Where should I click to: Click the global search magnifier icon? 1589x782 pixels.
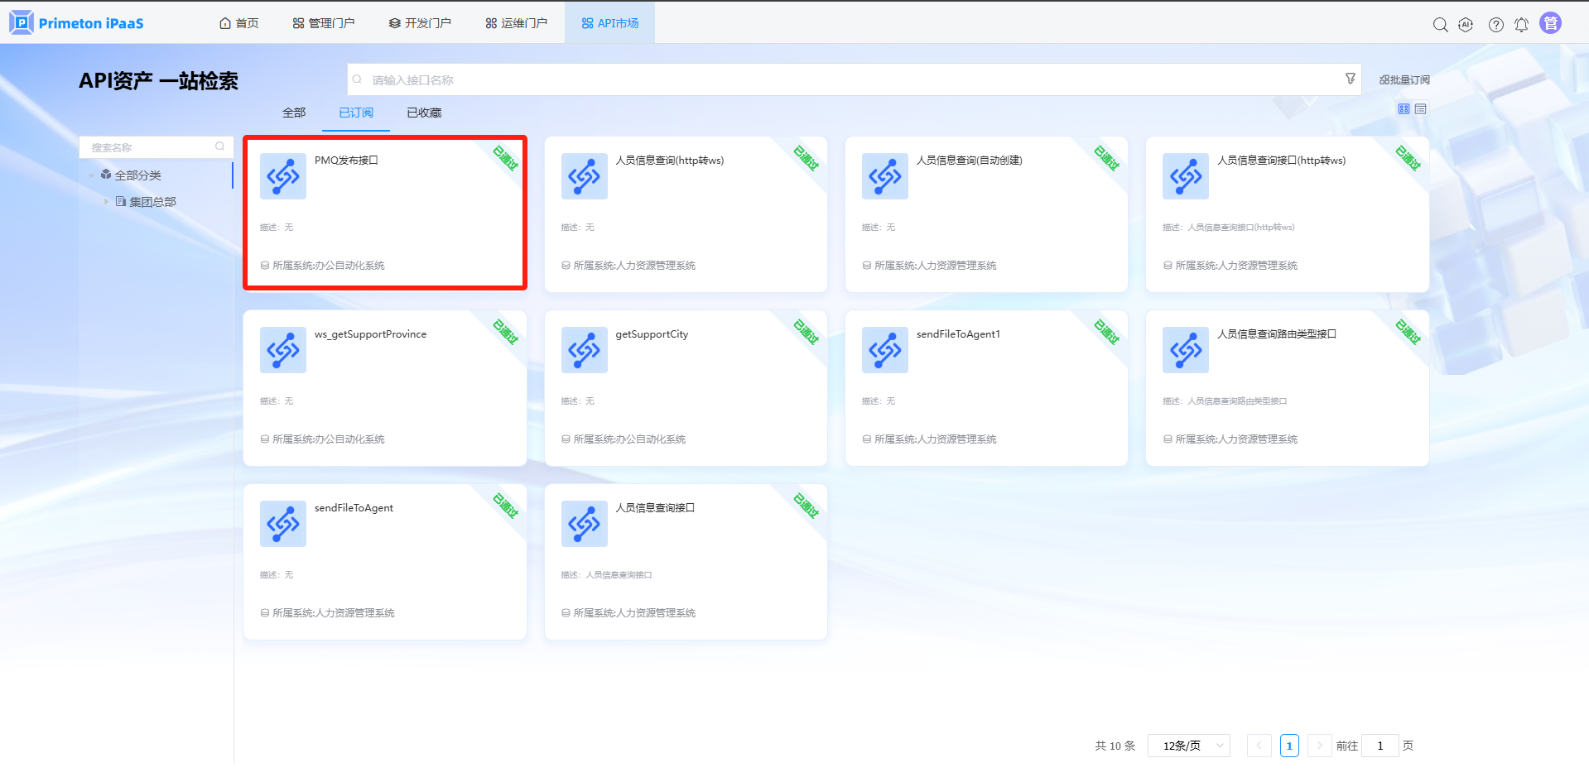click(1440, 25)
